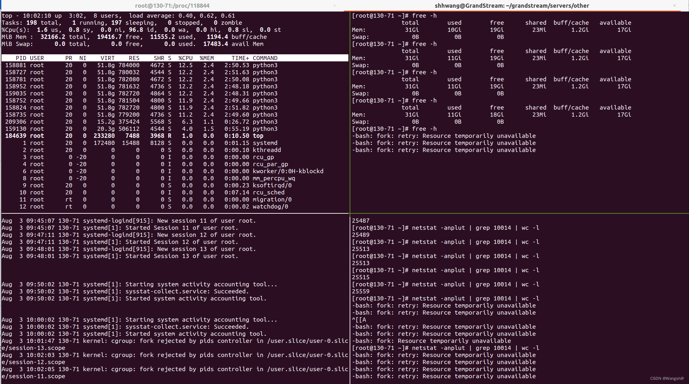Click the 25489 netstat count output

click(361, 235)
